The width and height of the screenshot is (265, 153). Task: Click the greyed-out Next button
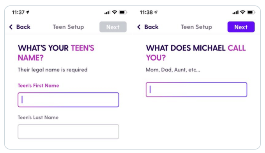[113, 27]
